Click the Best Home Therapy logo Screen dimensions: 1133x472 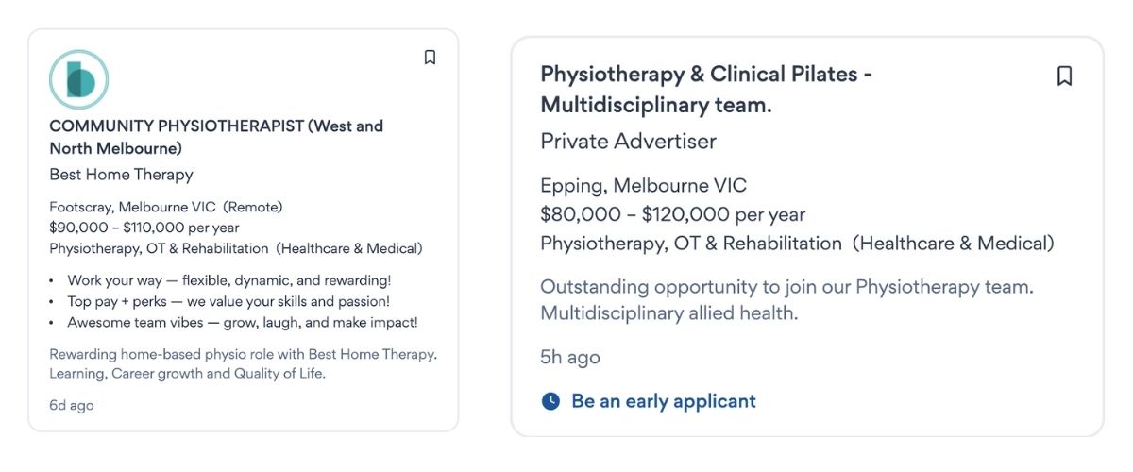click(x=79, y=79)
